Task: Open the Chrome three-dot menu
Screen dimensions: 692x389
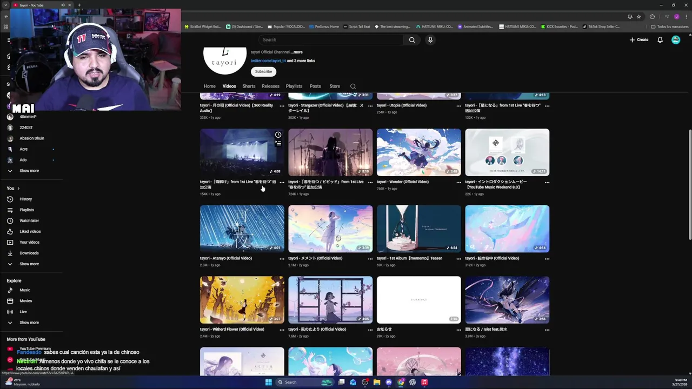Action: click(x=686, y=17)
